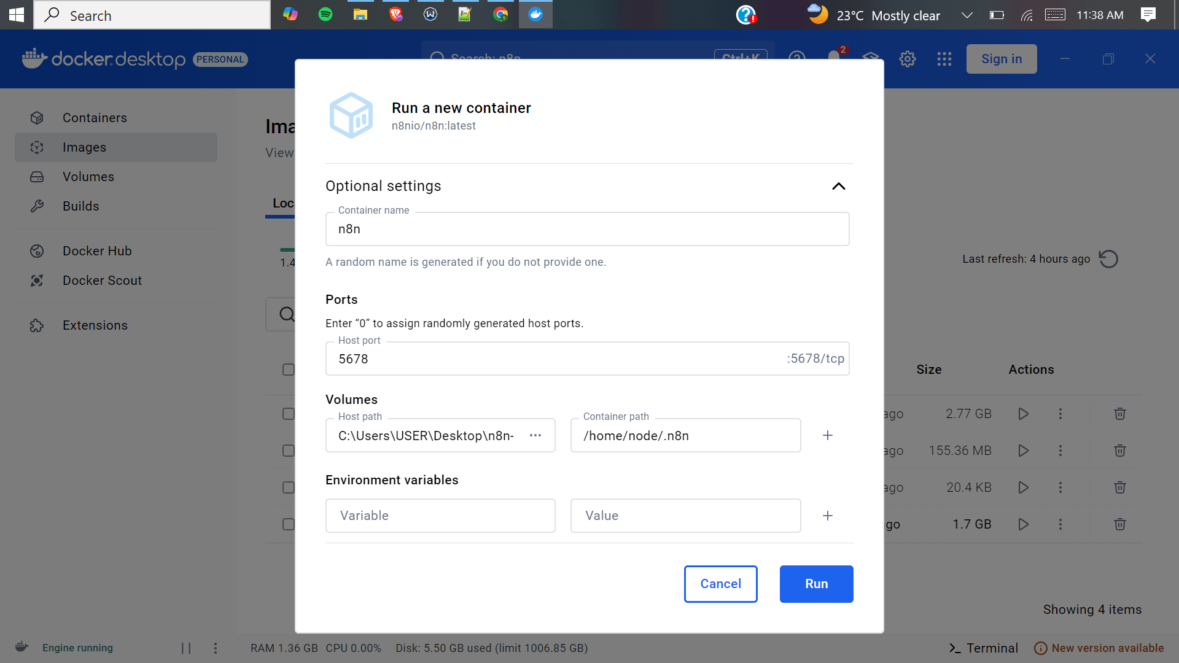Cancel the new container dialog
The width and height of the screenshot is (1179, 663).
click(x=720, y=584)
